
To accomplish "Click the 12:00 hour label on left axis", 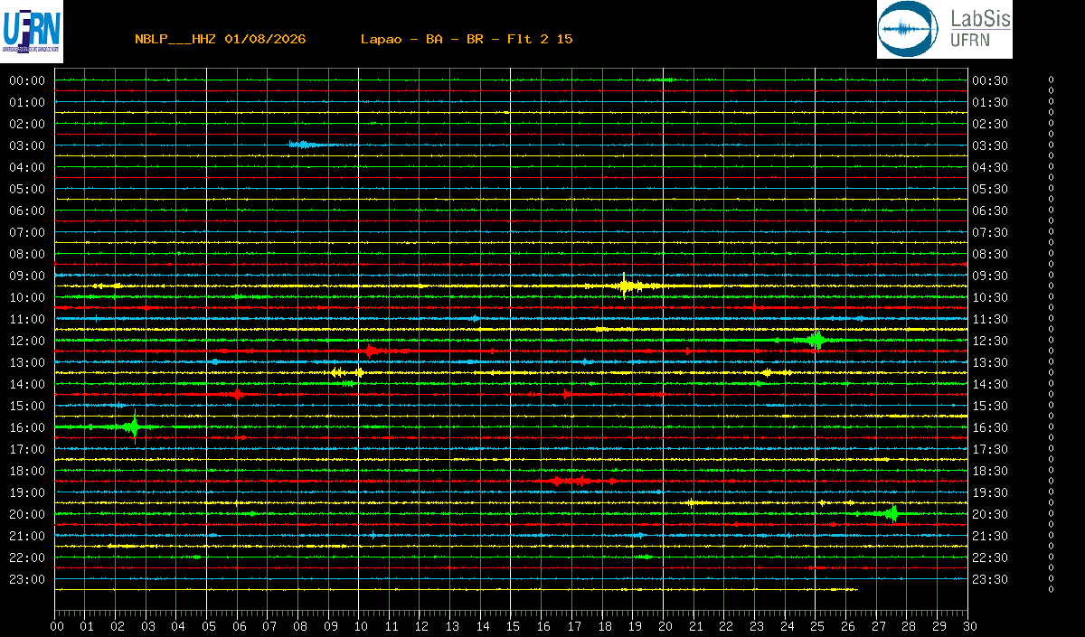I will [x=27, y=341].
